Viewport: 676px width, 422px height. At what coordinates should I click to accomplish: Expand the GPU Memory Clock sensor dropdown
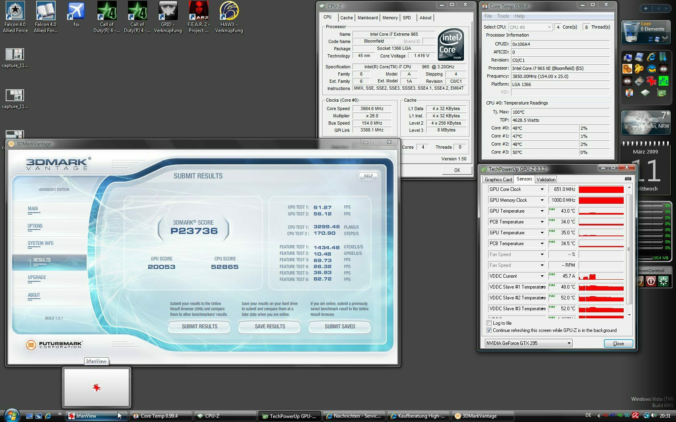click(542, 200)
